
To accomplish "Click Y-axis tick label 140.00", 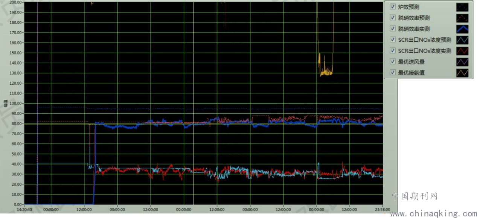I will click(15, 63).
